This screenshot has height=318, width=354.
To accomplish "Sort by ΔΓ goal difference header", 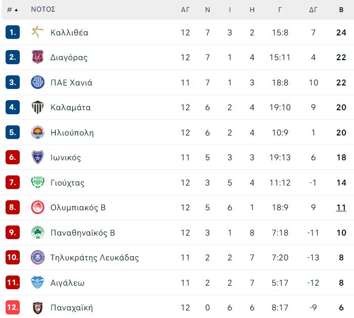I will [313, 10].
